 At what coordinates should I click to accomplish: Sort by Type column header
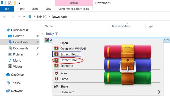pos(150,26)
